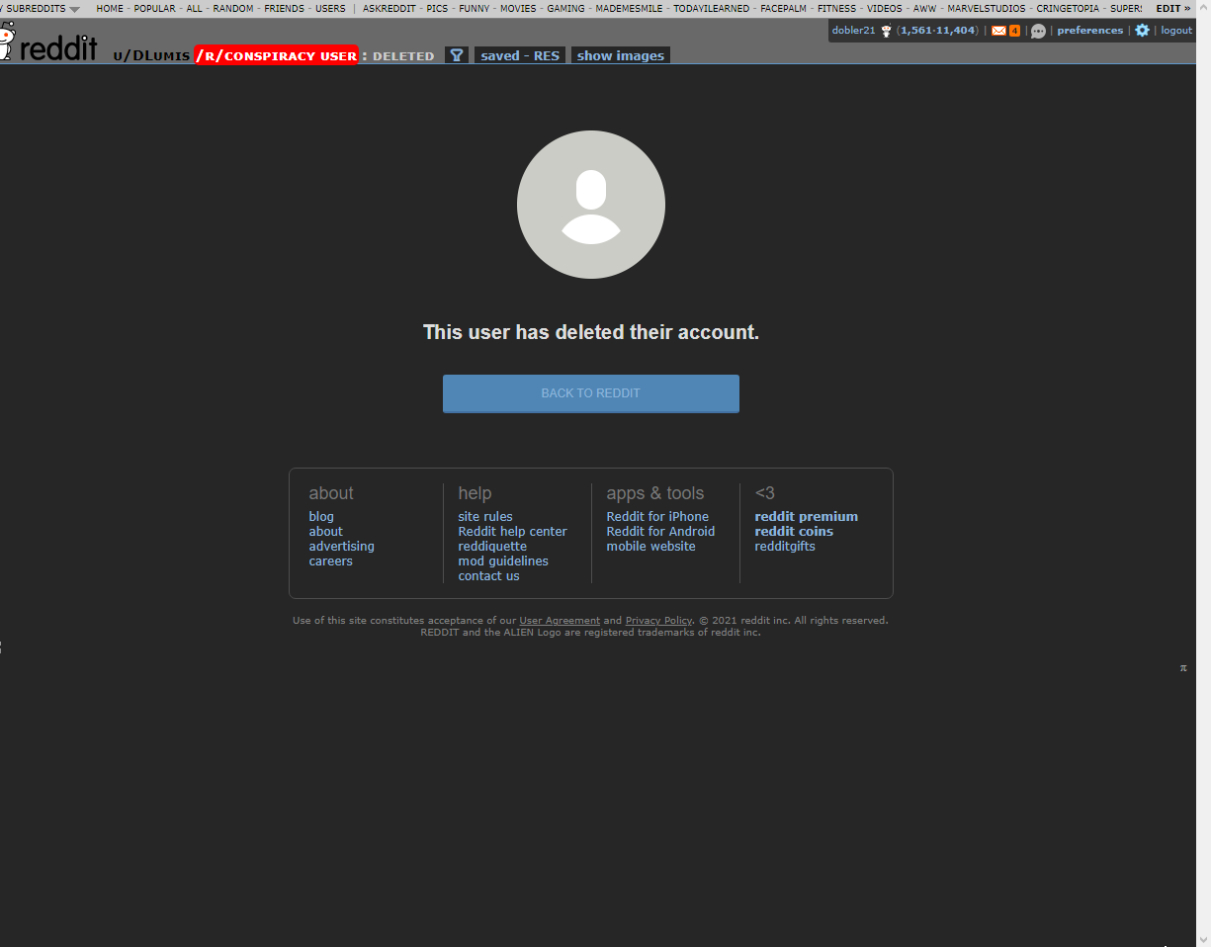The height and width of the screenshot is (947, 1211).
Task: Open MOVIES subreddit shortcut
Action: click(518, 8)
